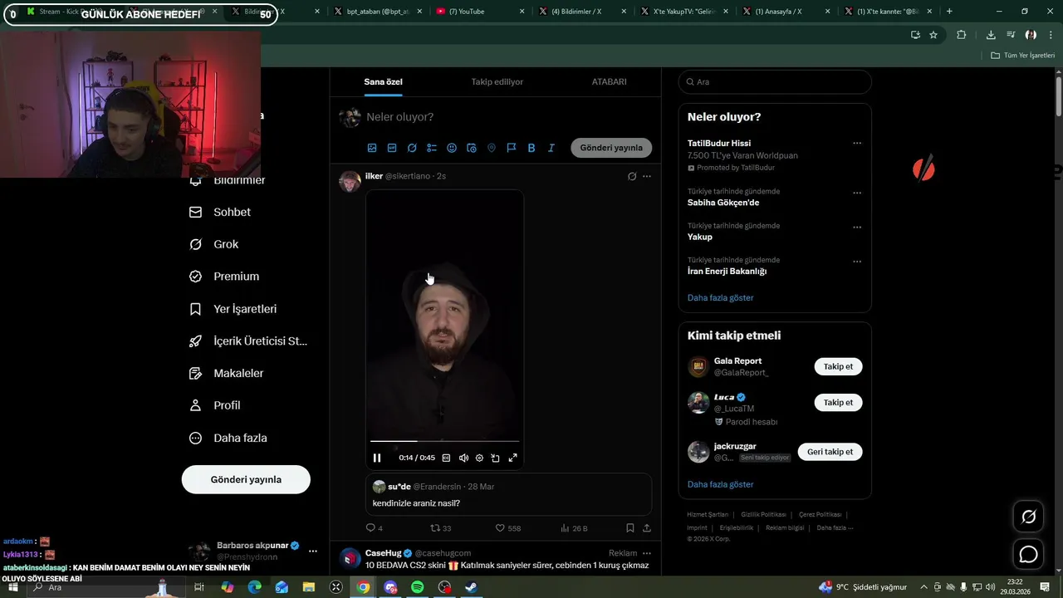Open more options on CaseHug ad
The height and width of the screenshot is (598, 1063).
point(647,553)
